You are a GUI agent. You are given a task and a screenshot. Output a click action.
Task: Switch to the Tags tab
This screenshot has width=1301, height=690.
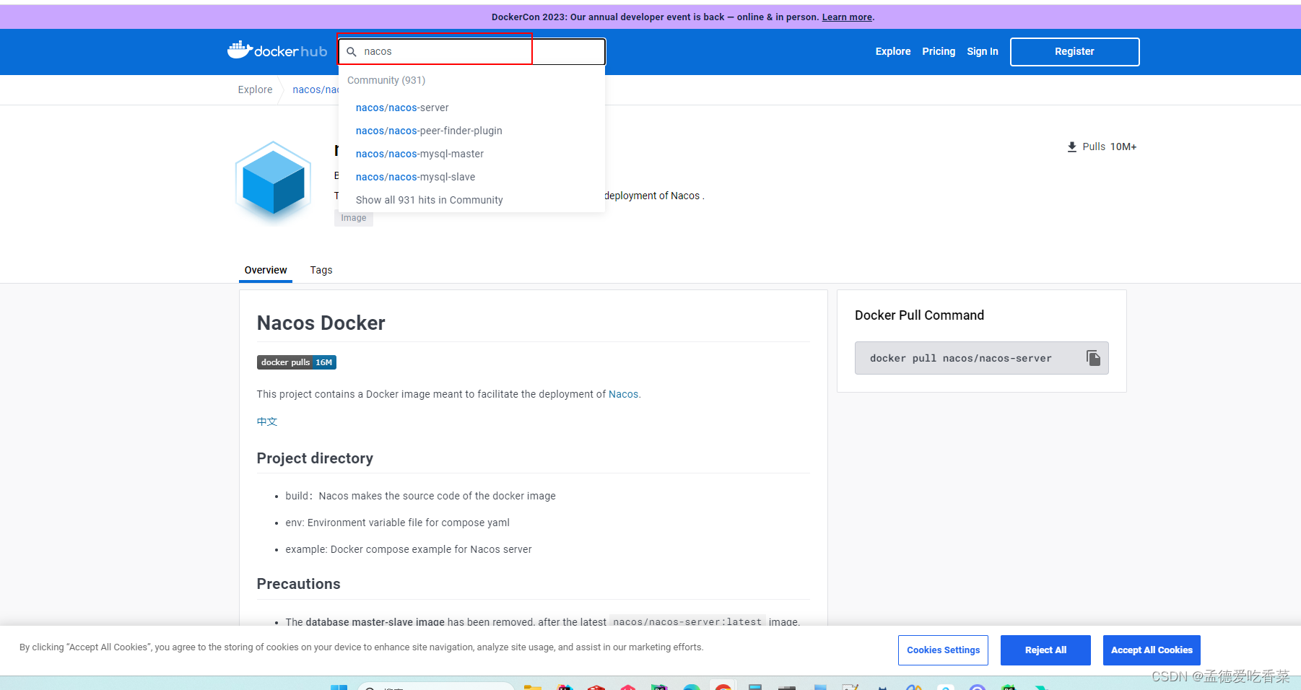(321, 270)
